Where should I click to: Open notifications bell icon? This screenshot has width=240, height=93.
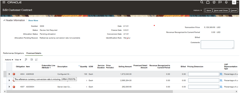click(x=226, y=2)
